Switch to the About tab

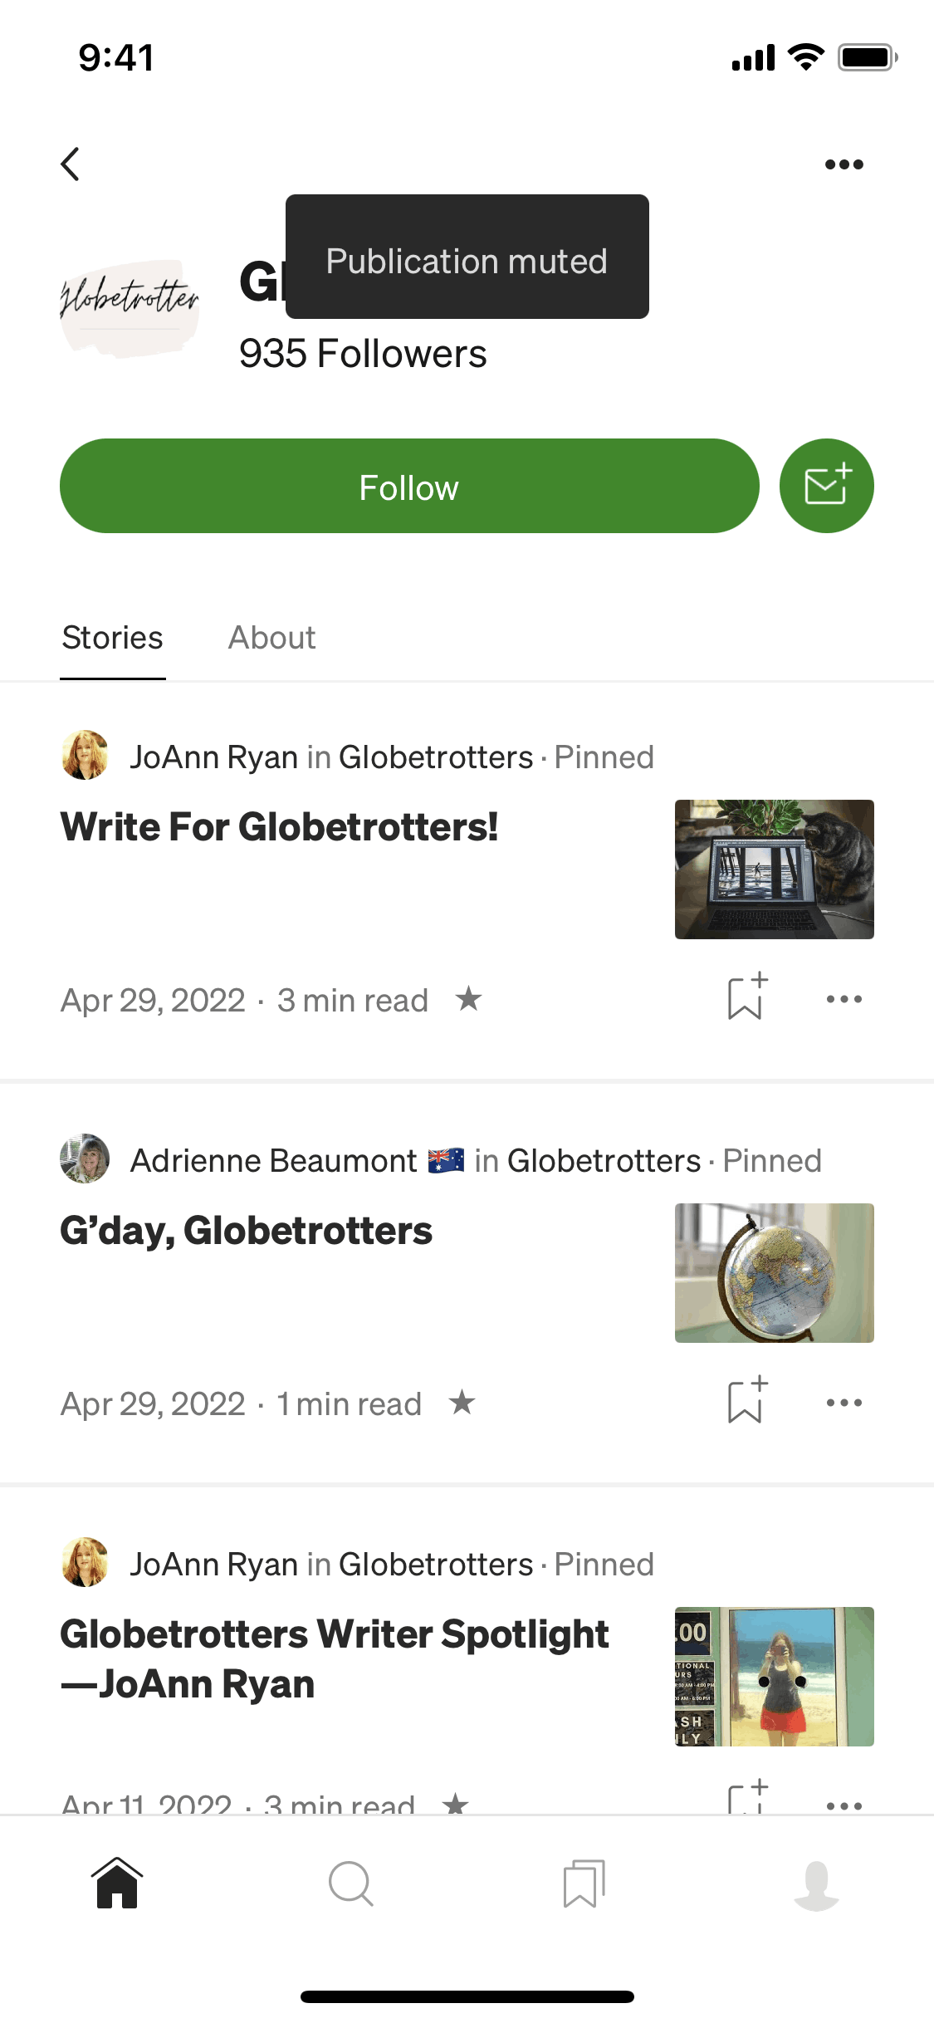coord(271,638)
